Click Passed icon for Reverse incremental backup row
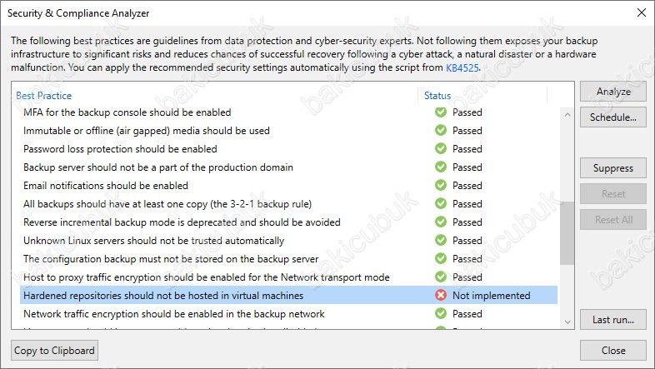Image resolution: width=655 pixels, height=369 pixels. [x=441, y=222]
